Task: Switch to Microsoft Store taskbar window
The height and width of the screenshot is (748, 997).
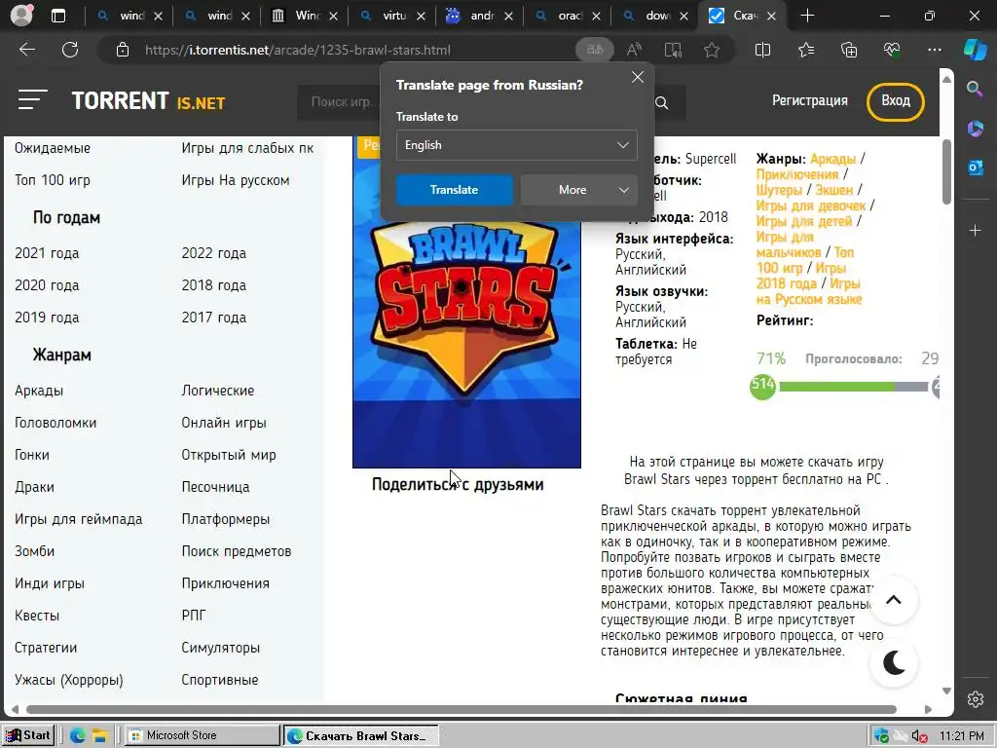Action: (201, 735)
